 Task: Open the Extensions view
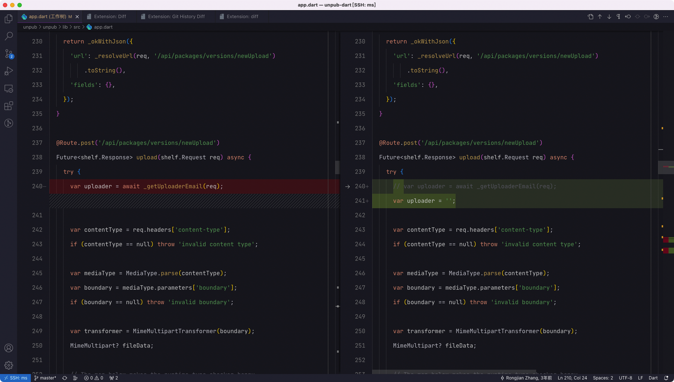(x=8, y=106)
